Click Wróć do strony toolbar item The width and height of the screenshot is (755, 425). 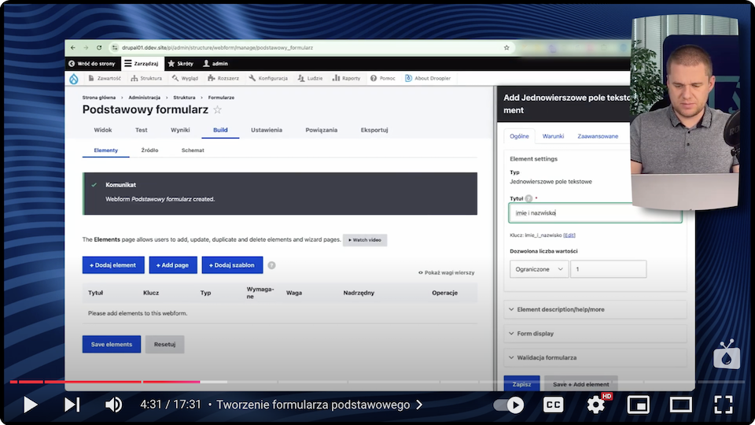pos(91,64)
